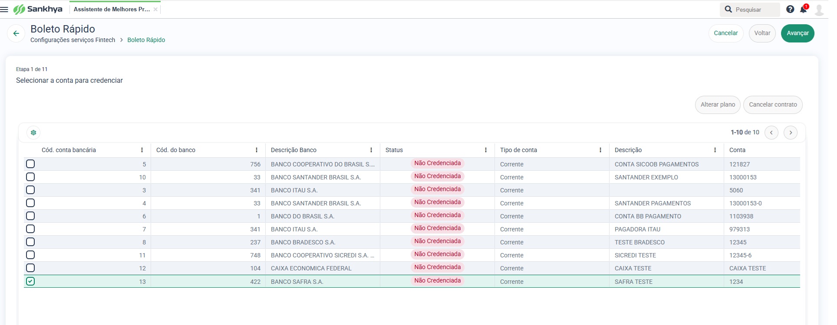Click account number 13000153-0

coord(745,203)
